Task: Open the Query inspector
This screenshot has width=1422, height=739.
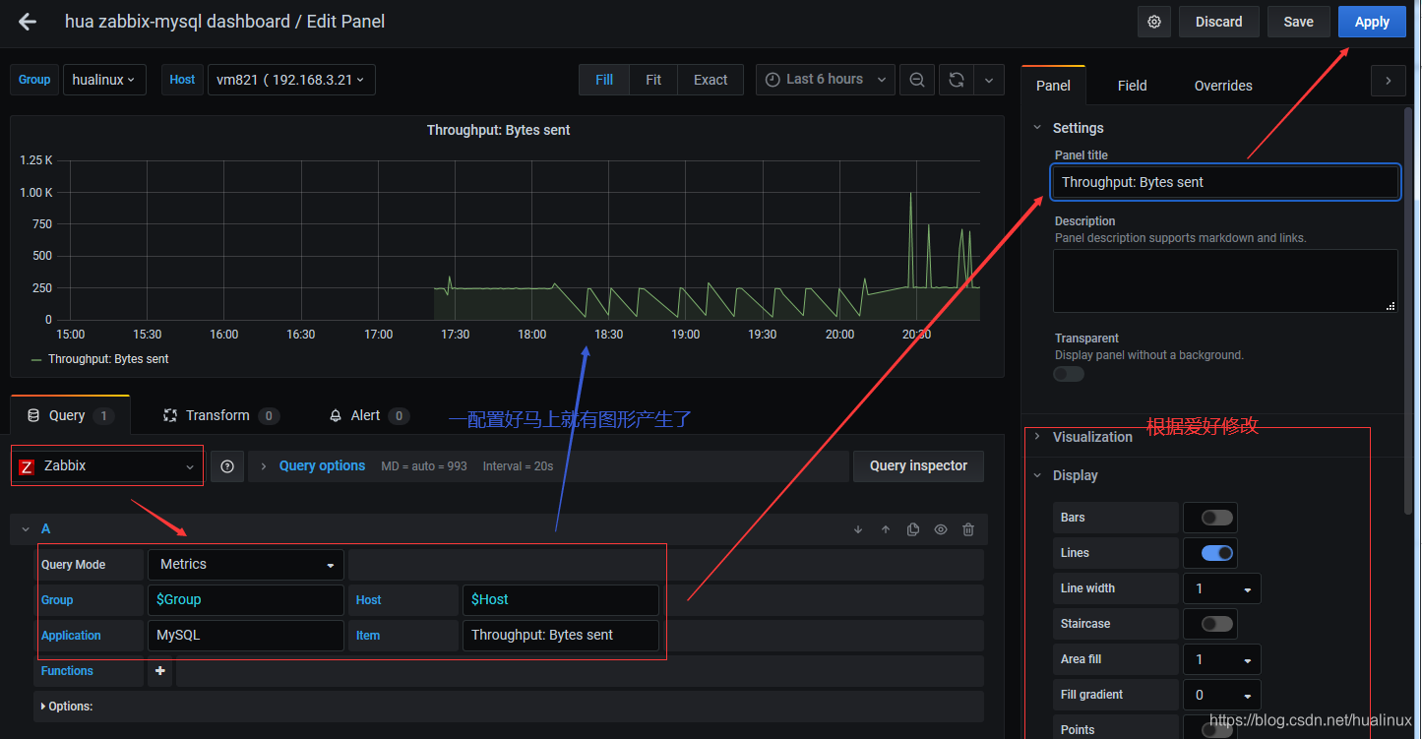Action: click(918, 466)
